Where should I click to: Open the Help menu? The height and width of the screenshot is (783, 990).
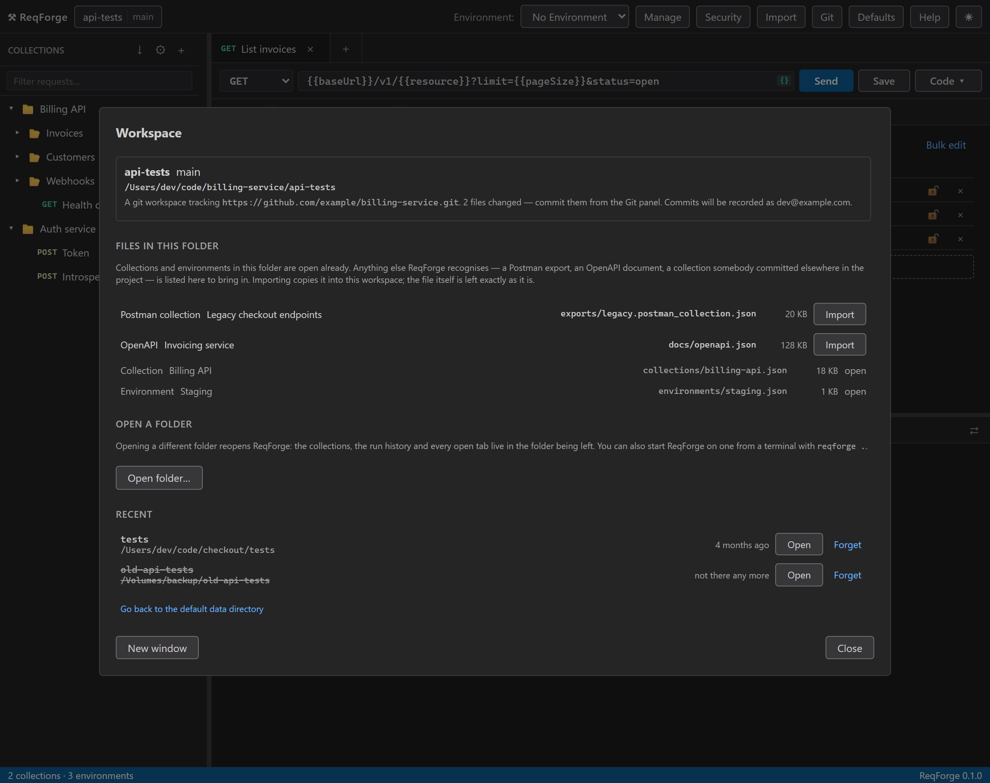[x=929, y=17]
